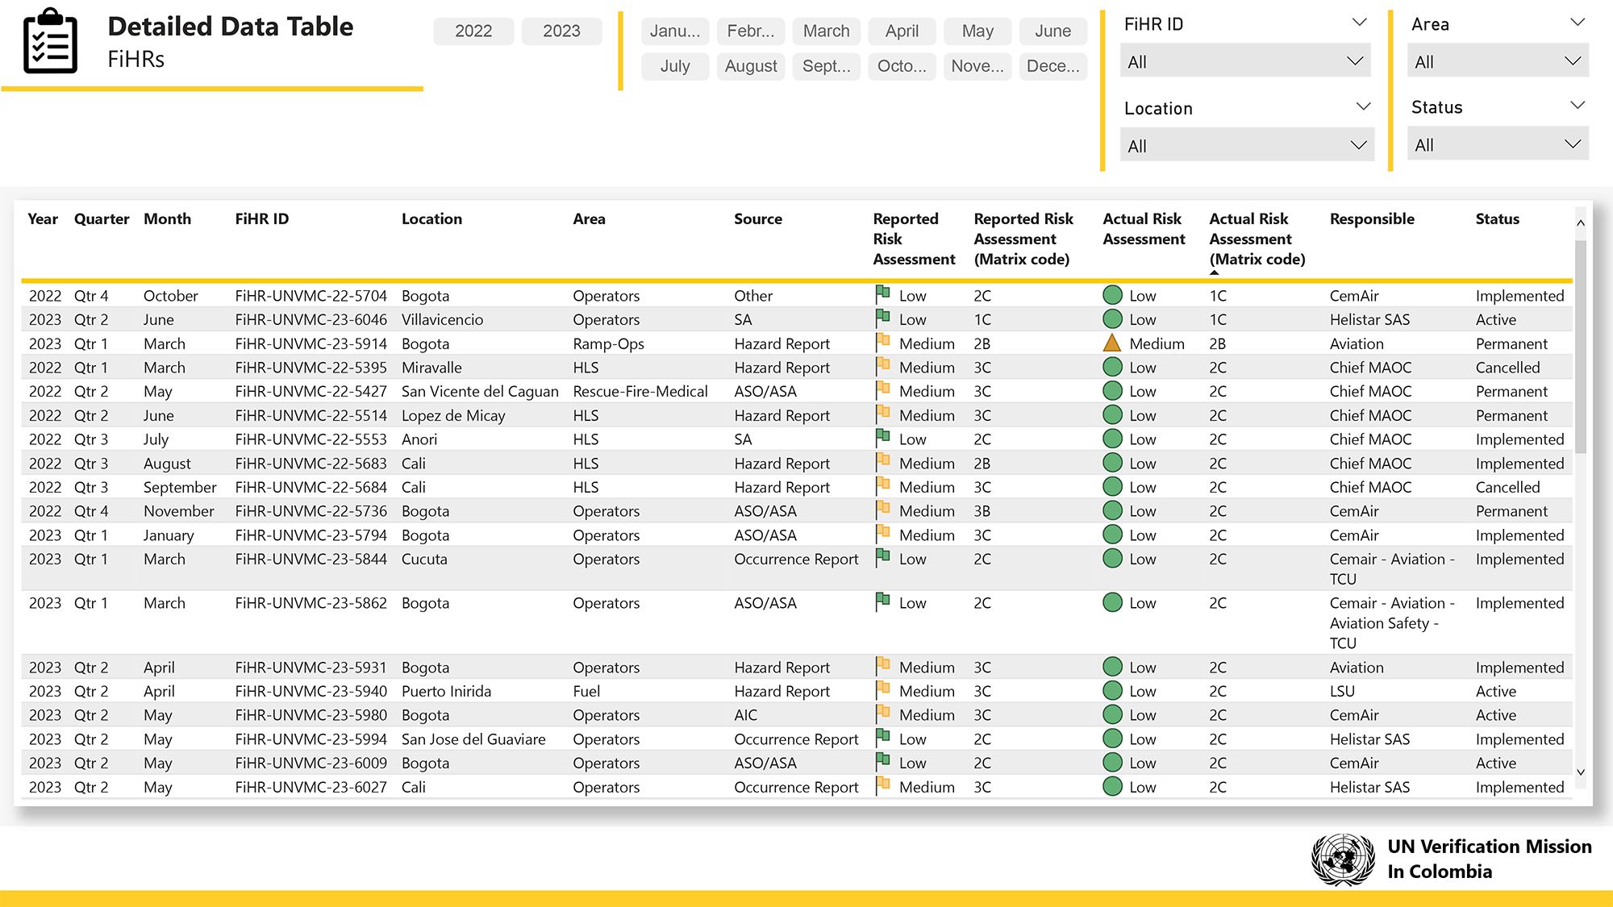The height and width of the screenshot is (907, 1613).
Task: Click yellow flag in FiHR-UNVMC-22-5395 row
Action: point(882,367)
